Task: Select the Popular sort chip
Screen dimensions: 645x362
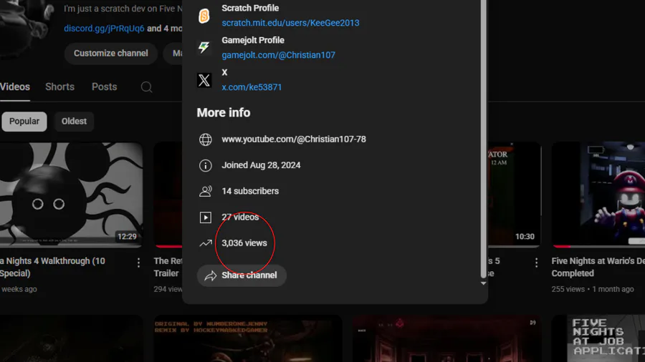Action: pyautogui.click(x=24, y=122)
